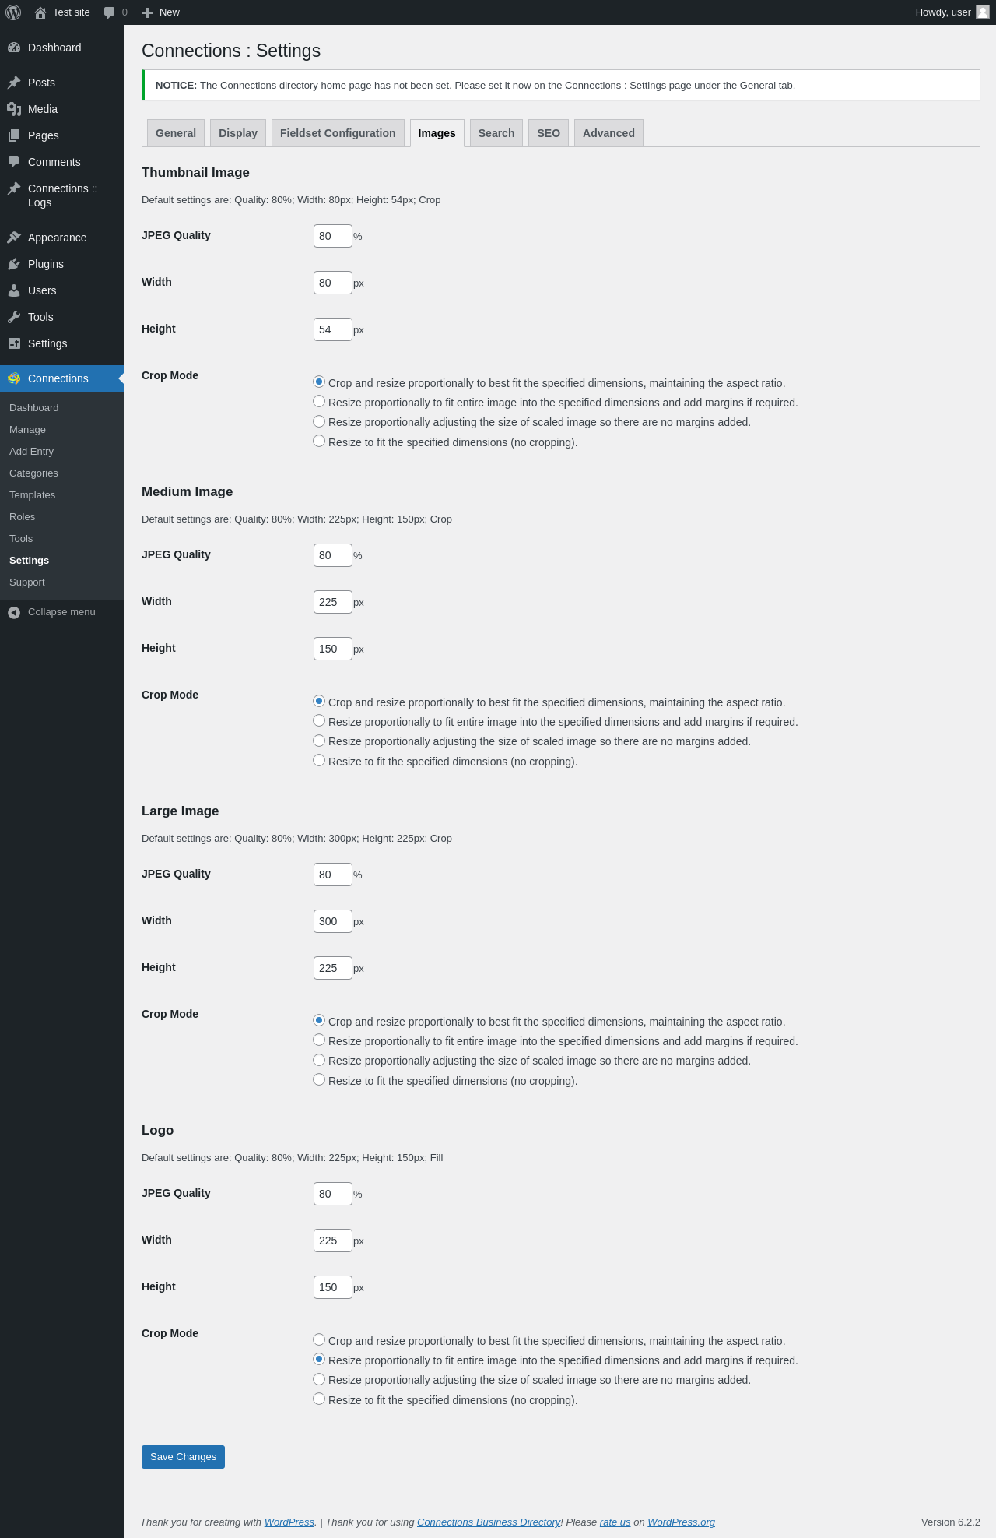Viewport: 996px width, 1538px height.
Task: Select Thumbnail crop mode: no margins added
Action: click(x=319, y=421)
